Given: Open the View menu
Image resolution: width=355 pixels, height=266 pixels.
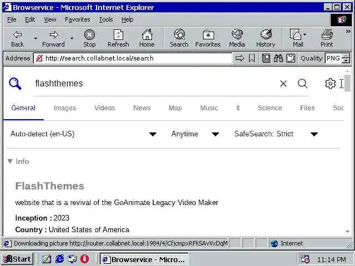Looking at the screenshot, I should coord(50,20).
